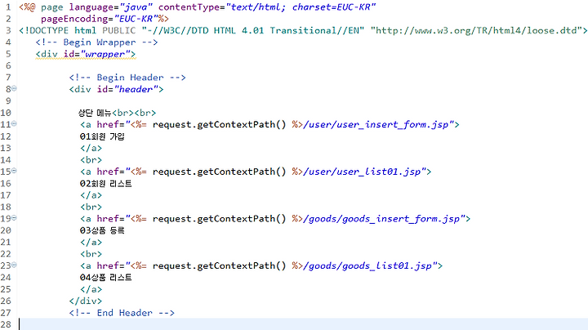The image size is (588, 330).
Task: Click the "End Header" comment
Action: point(122,313)
